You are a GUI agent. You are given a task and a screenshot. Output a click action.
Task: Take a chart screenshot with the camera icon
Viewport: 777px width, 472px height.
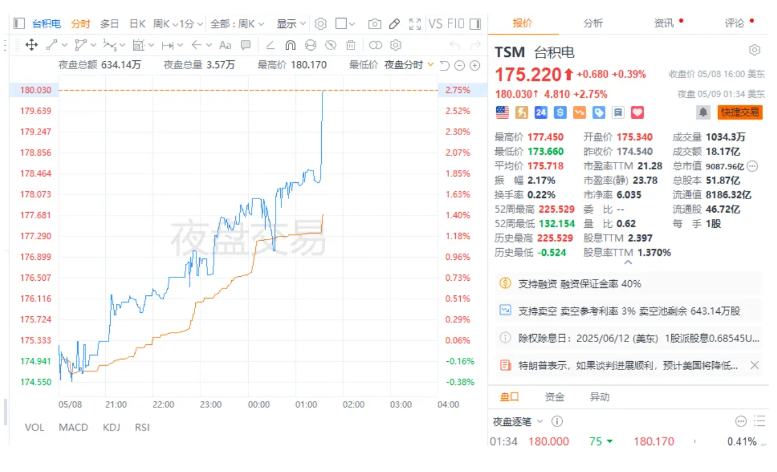374,24
